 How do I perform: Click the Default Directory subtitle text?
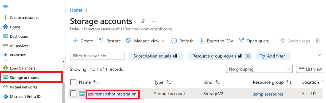pos(121,29)
